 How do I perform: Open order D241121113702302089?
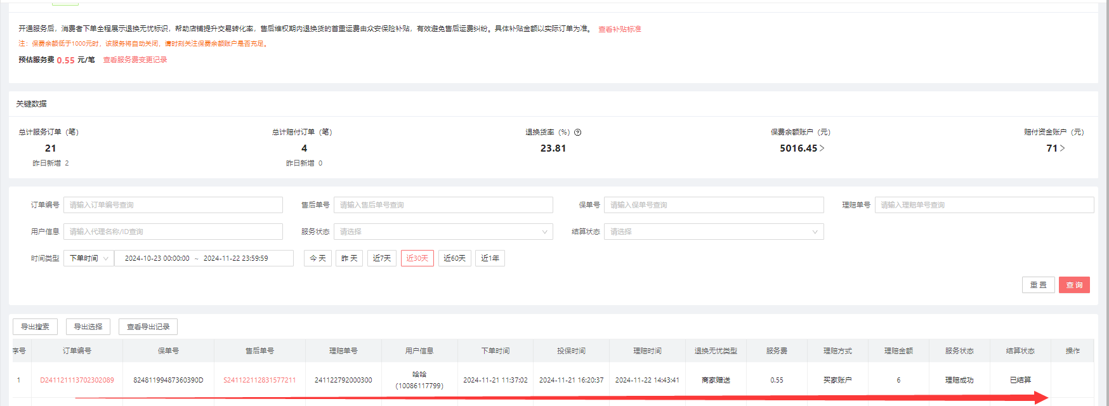tap(77, 380)
